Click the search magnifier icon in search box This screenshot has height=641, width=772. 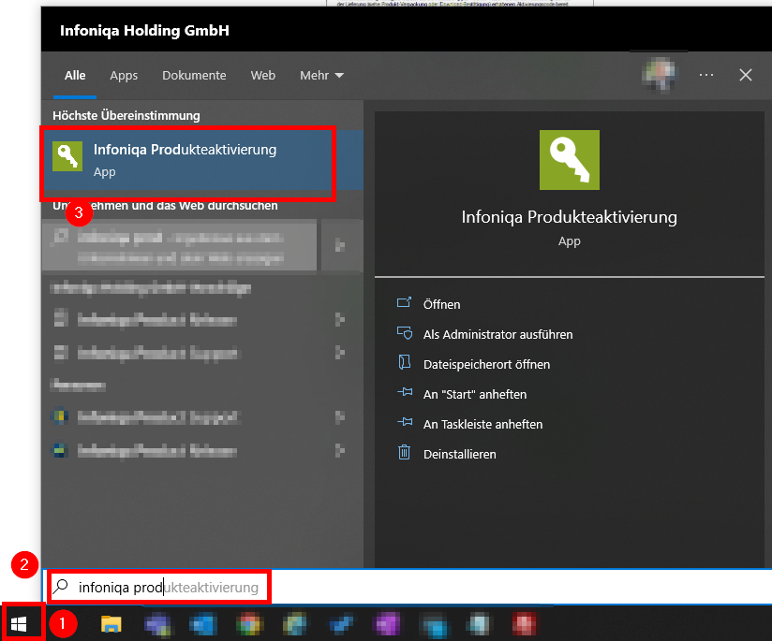click(61, 587)
